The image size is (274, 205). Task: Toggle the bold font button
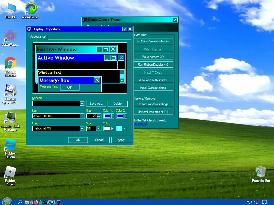click(x=119, y=128)
